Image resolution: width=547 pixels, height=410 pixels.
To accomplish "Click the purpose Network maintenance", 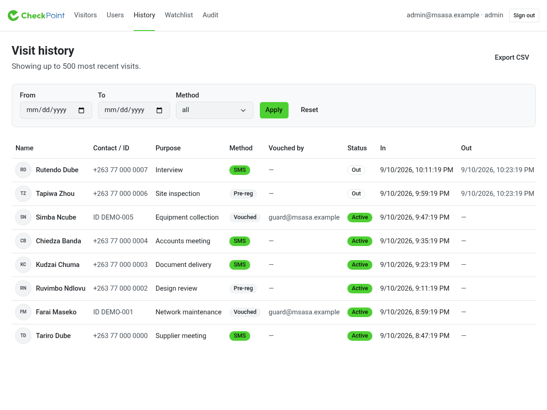I will click(x=188, y=312).
